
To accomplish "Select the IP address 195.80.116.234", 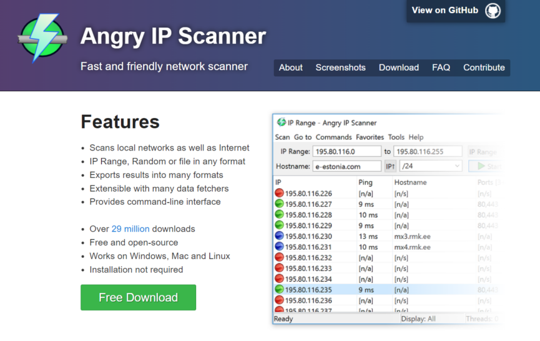I will tap(308, 279).
